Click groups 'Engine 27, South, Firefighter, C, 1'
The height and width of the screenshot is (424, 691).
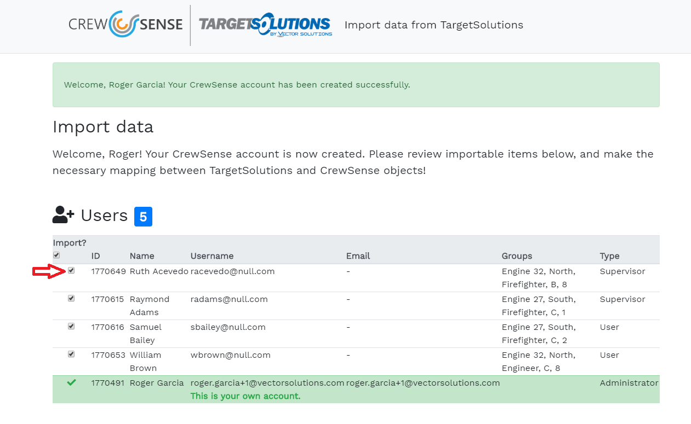539,306
